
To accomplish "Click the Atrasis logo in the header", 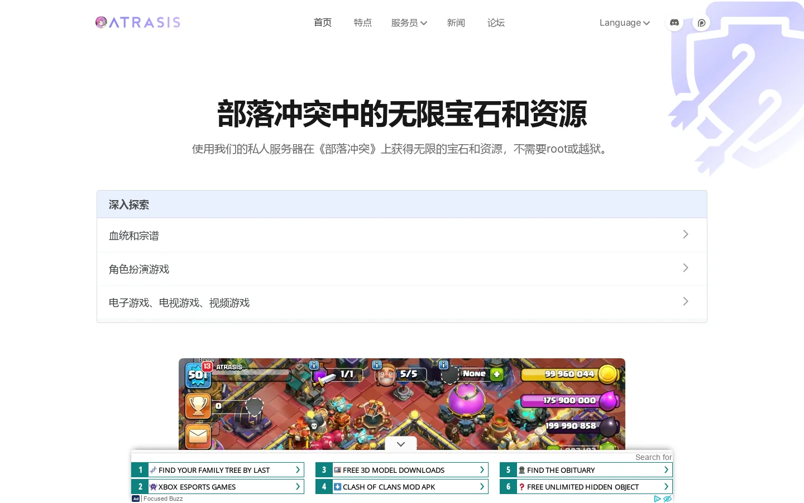I will tap(138, 22).
